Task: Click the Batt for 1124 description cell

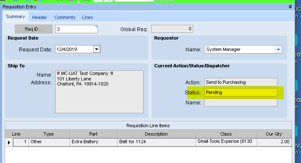Action: [x=156, y=142]
